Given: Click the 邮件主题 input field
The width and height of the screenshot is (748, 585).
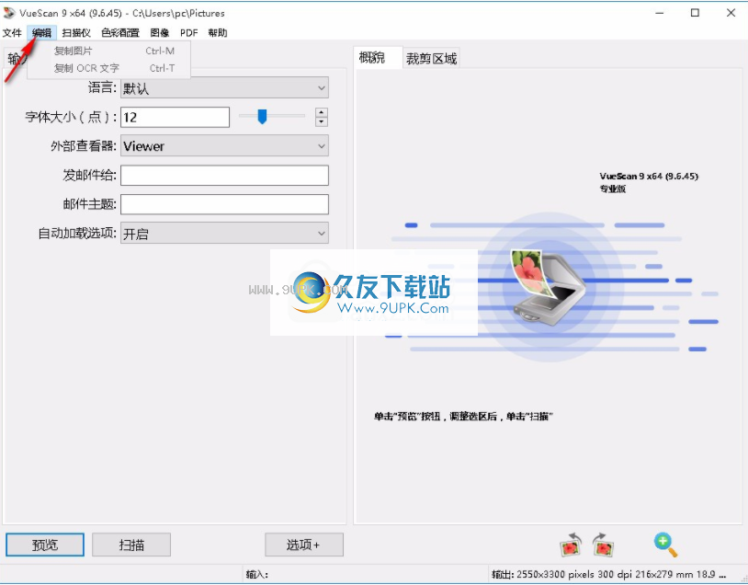Looking at the screenshot, I should (225, 204).
